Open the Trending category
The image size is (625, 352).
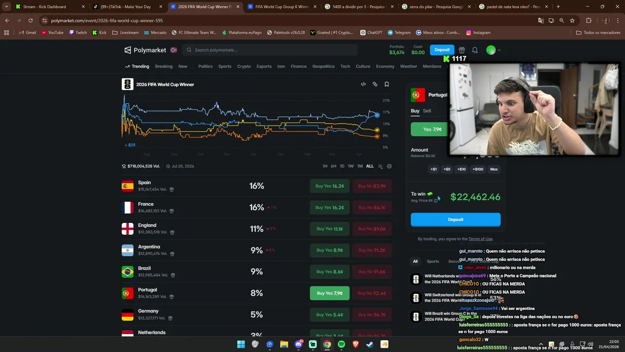tap(137, 66)
